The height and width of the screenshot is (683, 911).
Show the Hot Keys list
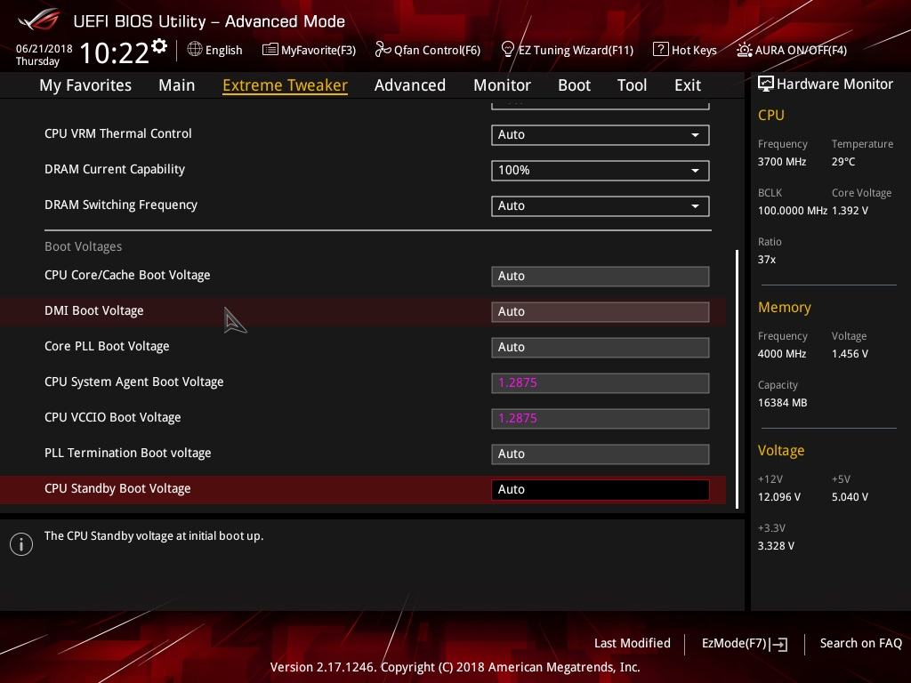pos(694,50)
